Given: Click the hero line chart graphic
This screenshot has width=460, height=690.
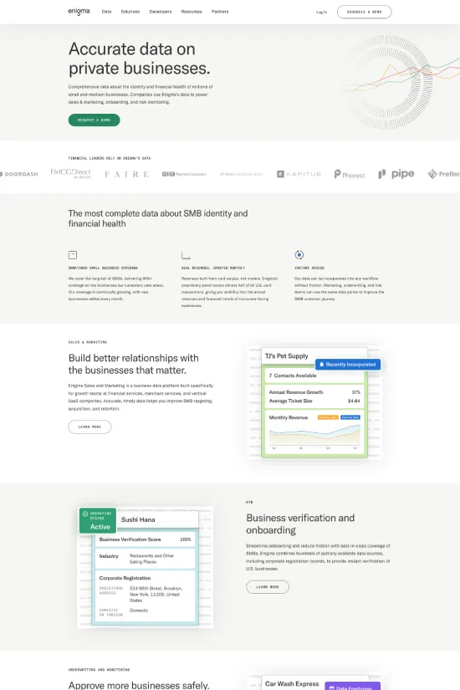Looking at the screenshot, I should click(x=401, y=82).
